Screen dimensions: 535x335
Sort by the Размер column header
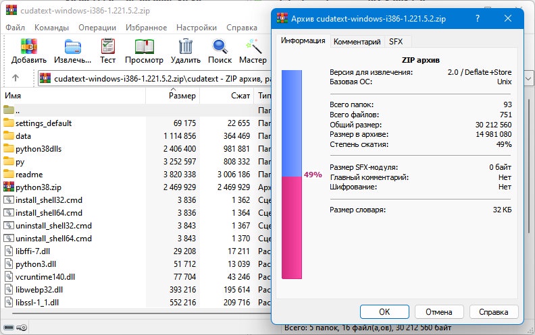click(x=173, y=96)
